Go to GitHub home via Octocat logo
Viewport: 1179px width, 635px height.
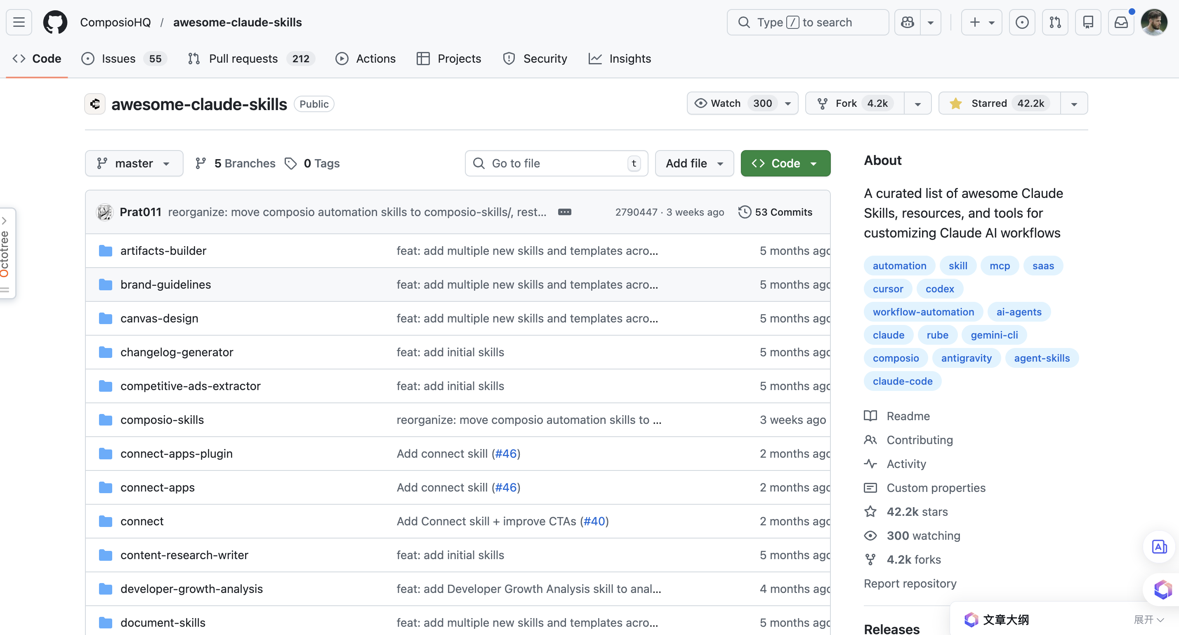click(x=55, y=22)
